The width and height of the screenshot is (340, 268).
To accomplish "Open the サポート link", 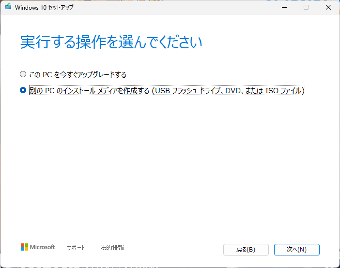I will point(76,247).
